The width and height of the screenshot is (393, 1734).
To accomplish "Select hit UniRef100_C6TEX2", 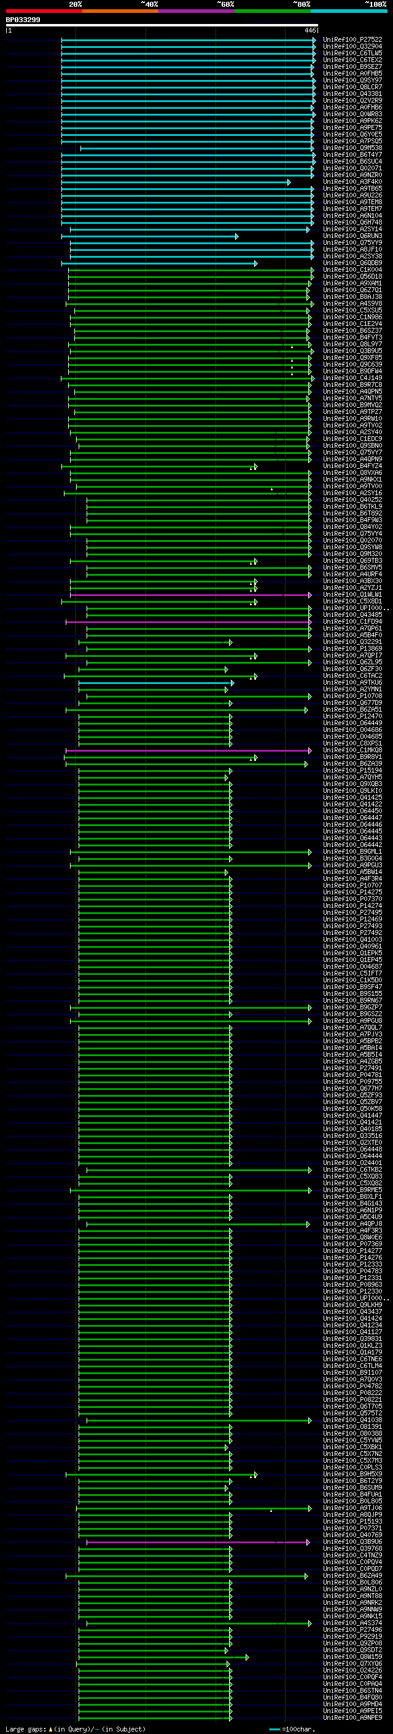I will click(x=352, y=60).
